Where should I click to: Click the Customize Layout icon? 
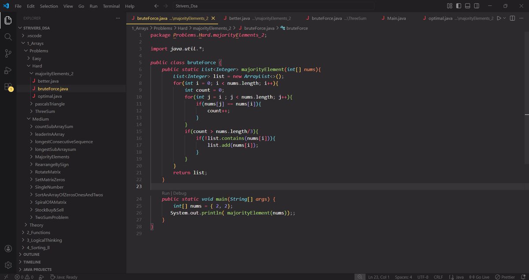point(450,6)
